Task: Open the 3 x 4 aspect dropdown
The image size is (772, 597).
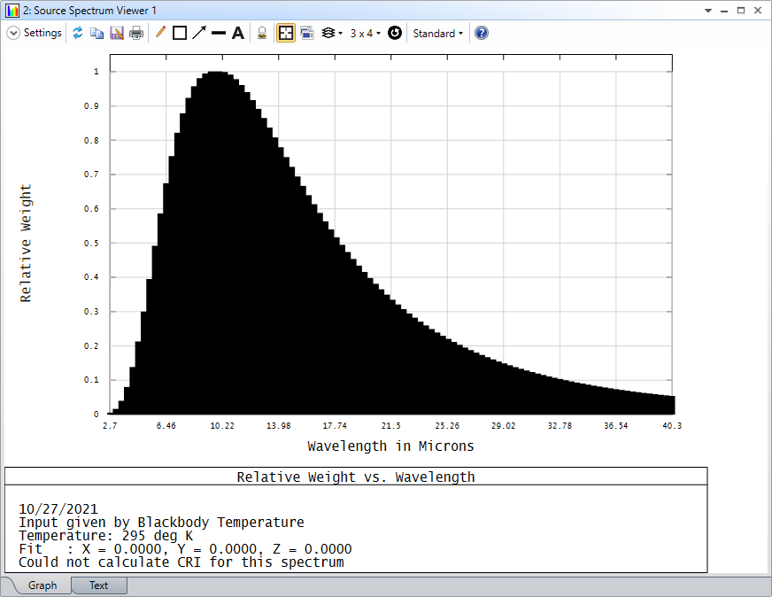Action: click(x=366, y=33)
